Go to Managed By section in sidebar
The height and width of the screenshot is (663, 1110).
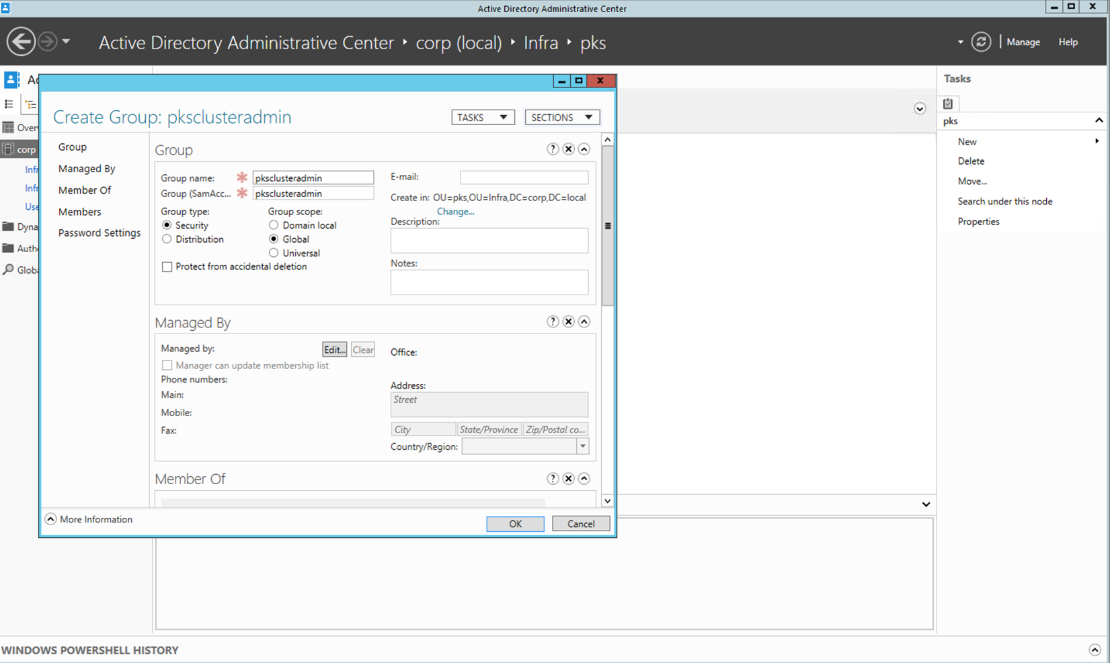[87, 168]
